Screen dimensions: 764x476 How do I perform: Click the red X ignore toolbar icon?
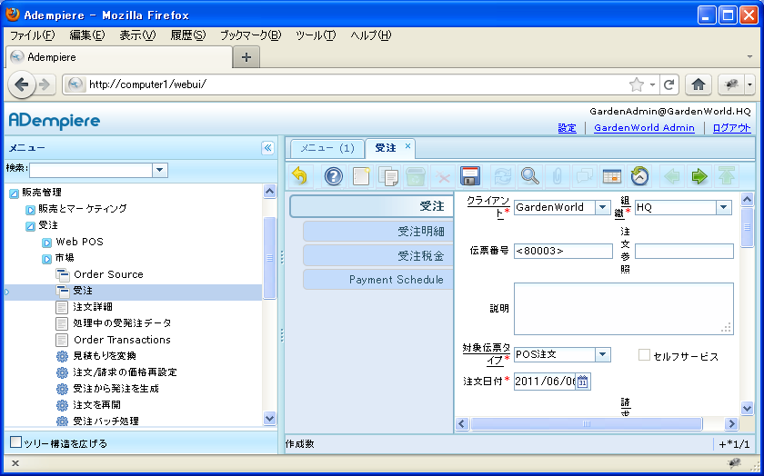coord(443,176)
